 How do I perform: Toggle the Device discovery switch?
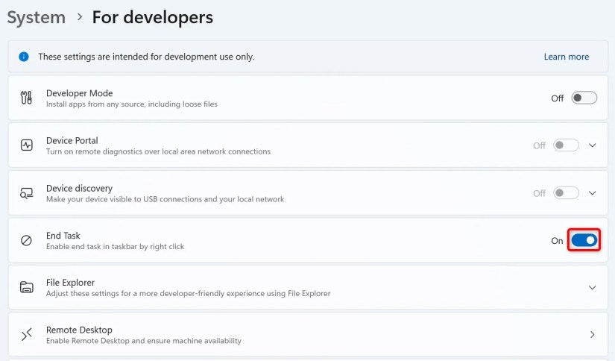[x=566, y=193]
